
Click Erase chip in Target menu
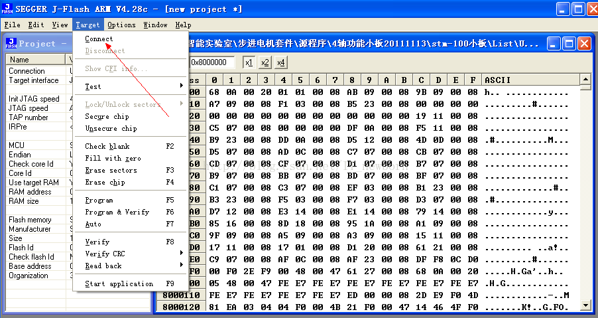point(105,182)
